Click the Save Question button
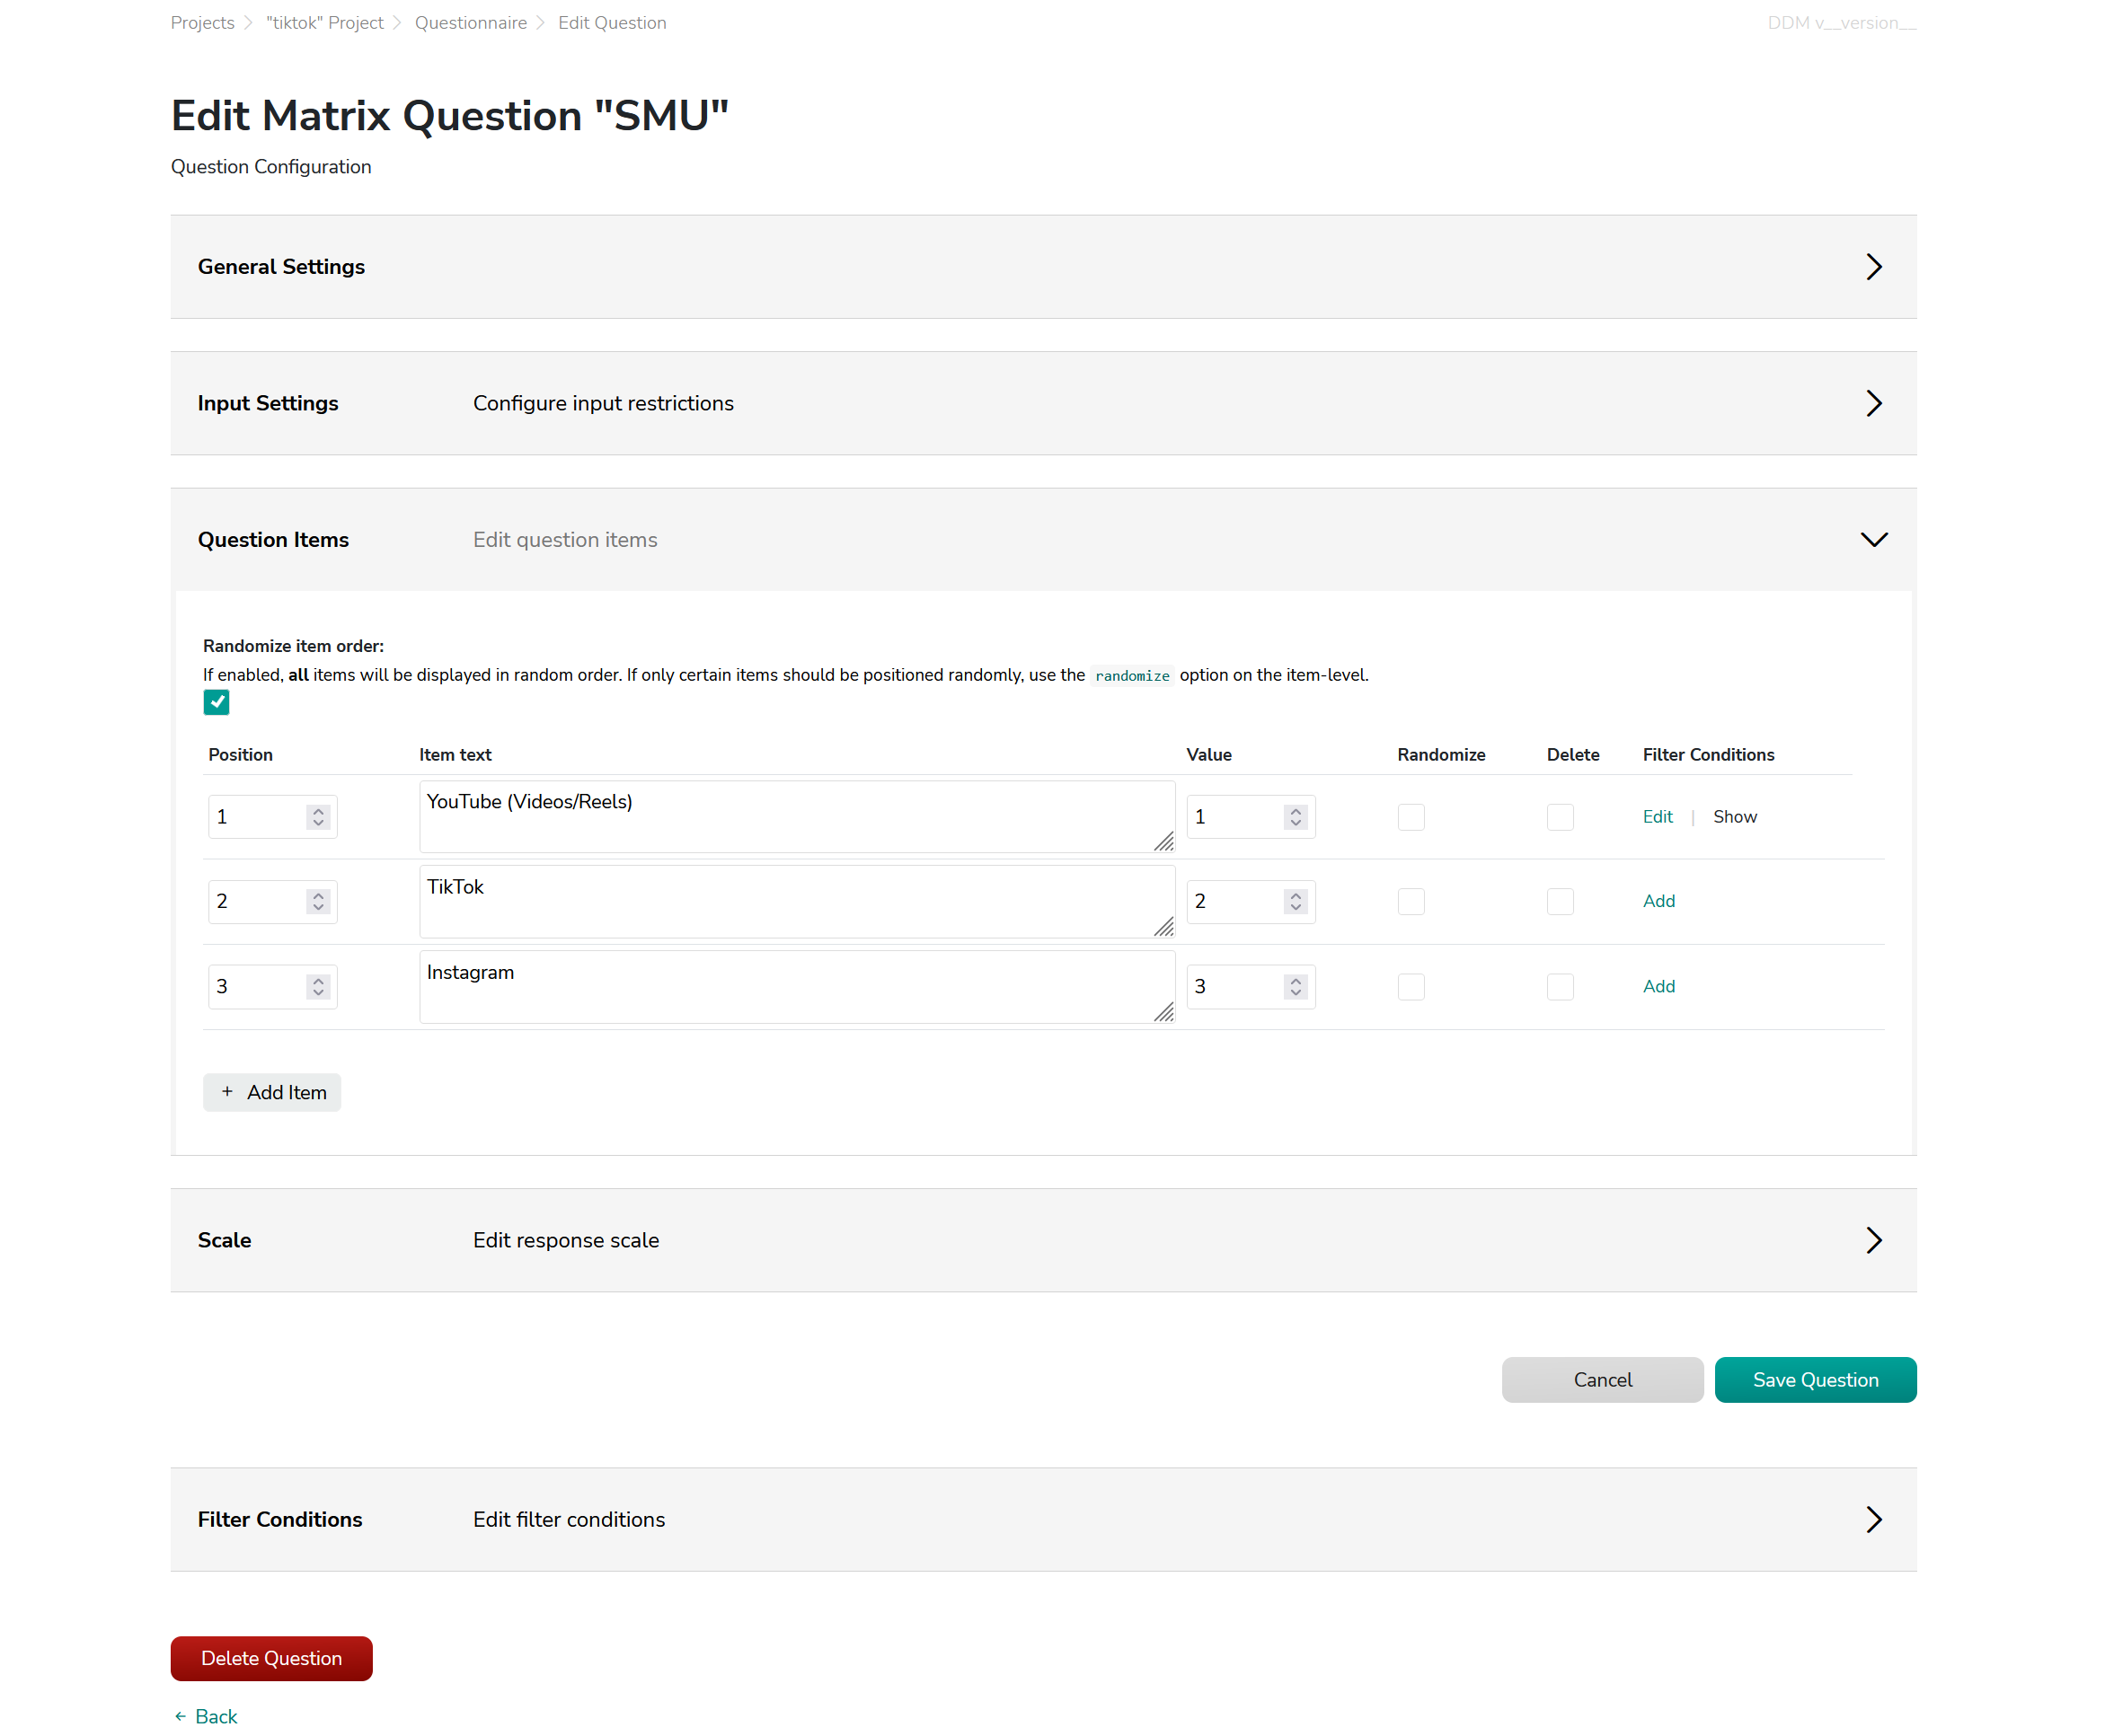Viewport: 2105px width, 1736px height. 1814,1380
